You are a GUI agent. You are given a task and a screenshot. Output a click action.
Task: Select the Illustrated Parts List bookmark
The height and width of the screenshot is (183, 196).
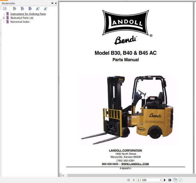22,18
